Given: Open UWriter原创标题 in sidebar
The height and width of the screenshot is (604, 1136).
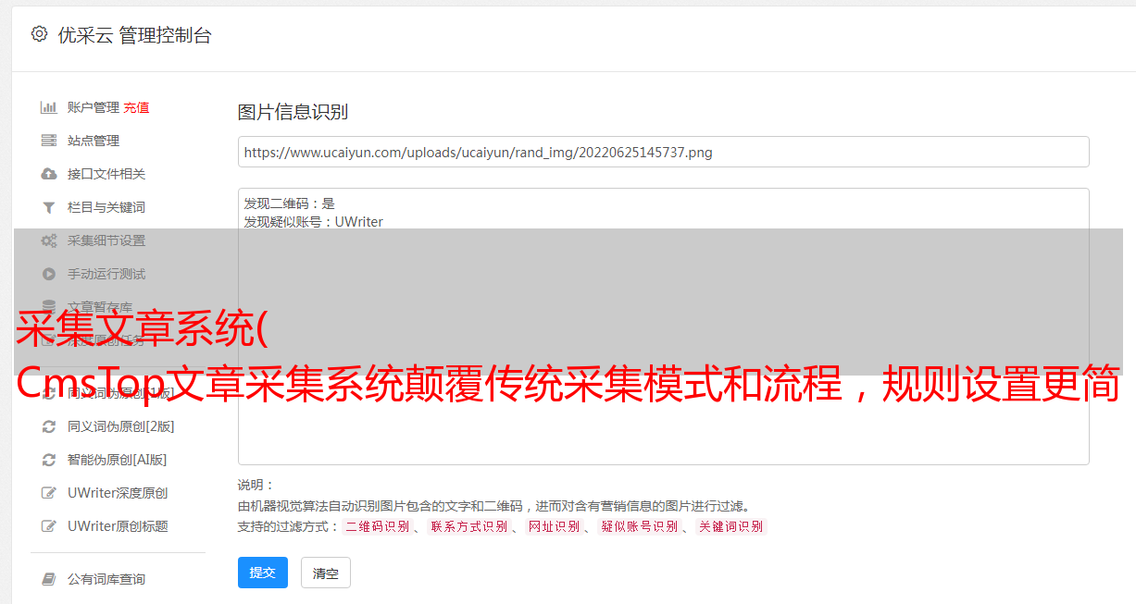Looking at the screenshot, I should point(118,526).
